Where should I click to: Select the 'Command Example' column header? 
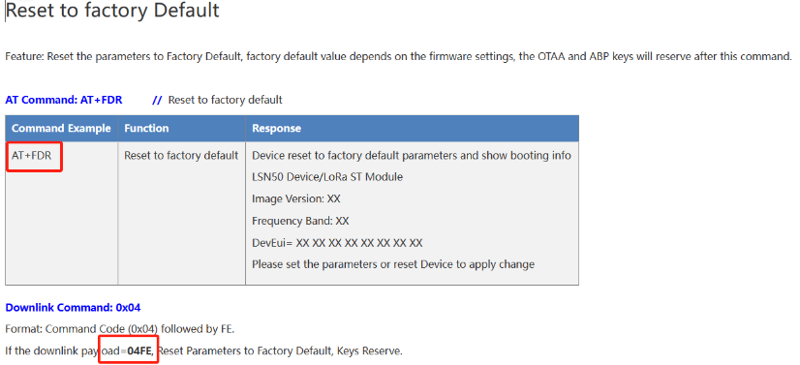tap(61, 129)
